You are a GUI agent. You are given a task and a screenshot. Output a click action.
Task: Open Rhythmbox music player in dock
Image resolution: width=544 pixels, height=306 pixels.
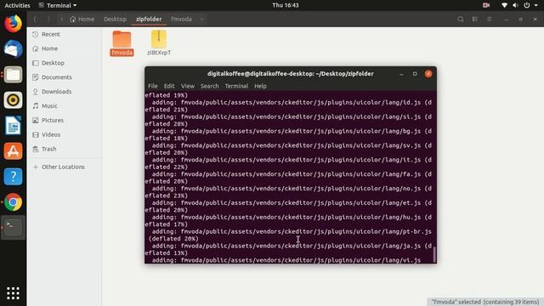pos(14,100)
